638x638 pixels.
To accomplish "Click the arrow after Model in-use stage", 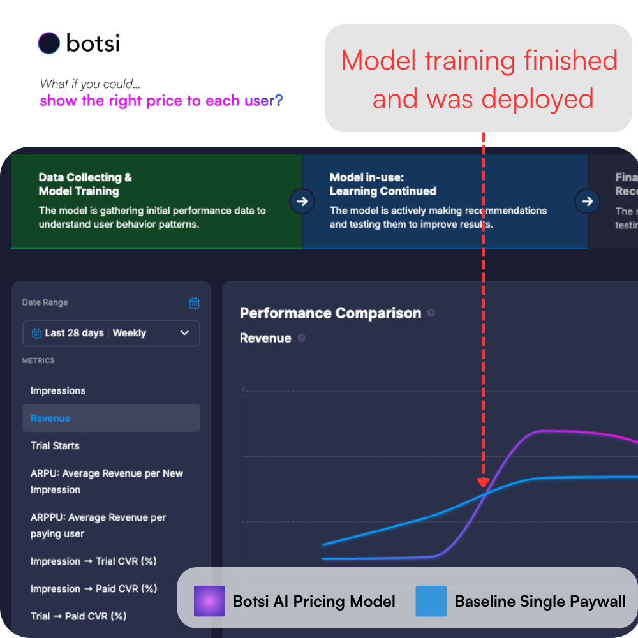I will tap(587, 201).
